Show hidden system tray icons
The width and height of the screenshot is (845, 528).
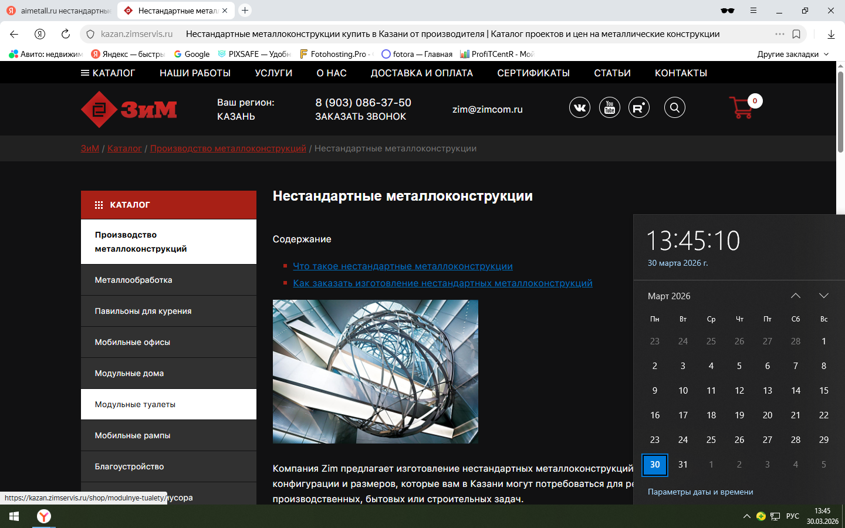pos(746,516)
